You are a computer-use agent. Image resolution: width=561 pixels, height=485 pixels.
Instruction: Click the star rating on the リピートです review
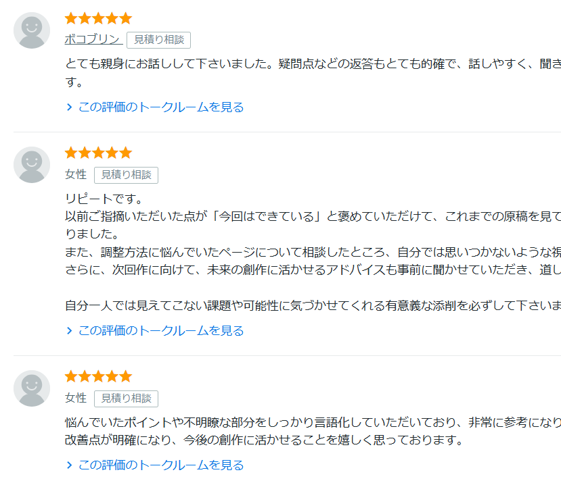pos(98,153)
